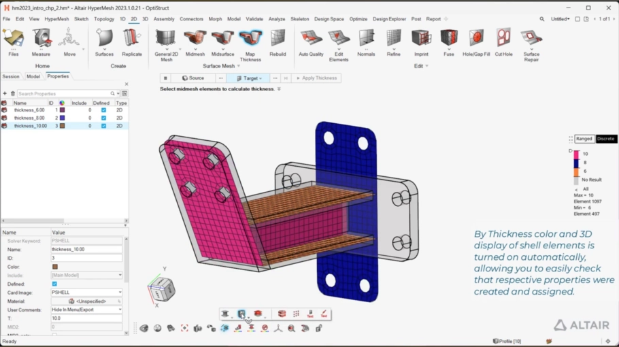Viewport: 619px width, 347px height.
Task: Switch legend to Discrete mode
Action: 605,139
